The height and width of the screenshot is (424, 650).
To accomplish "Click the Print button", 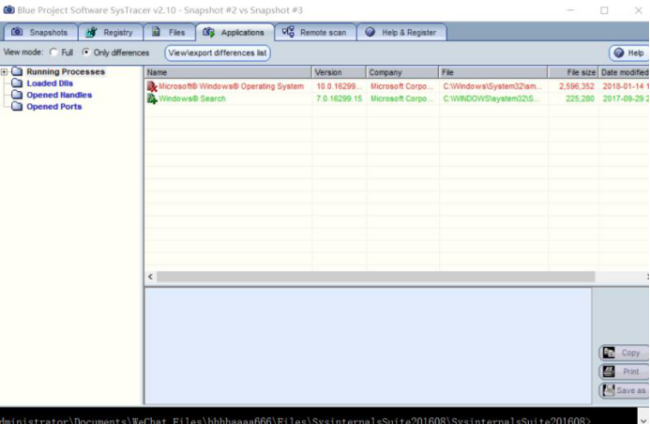I will click(x=624, y=371).
